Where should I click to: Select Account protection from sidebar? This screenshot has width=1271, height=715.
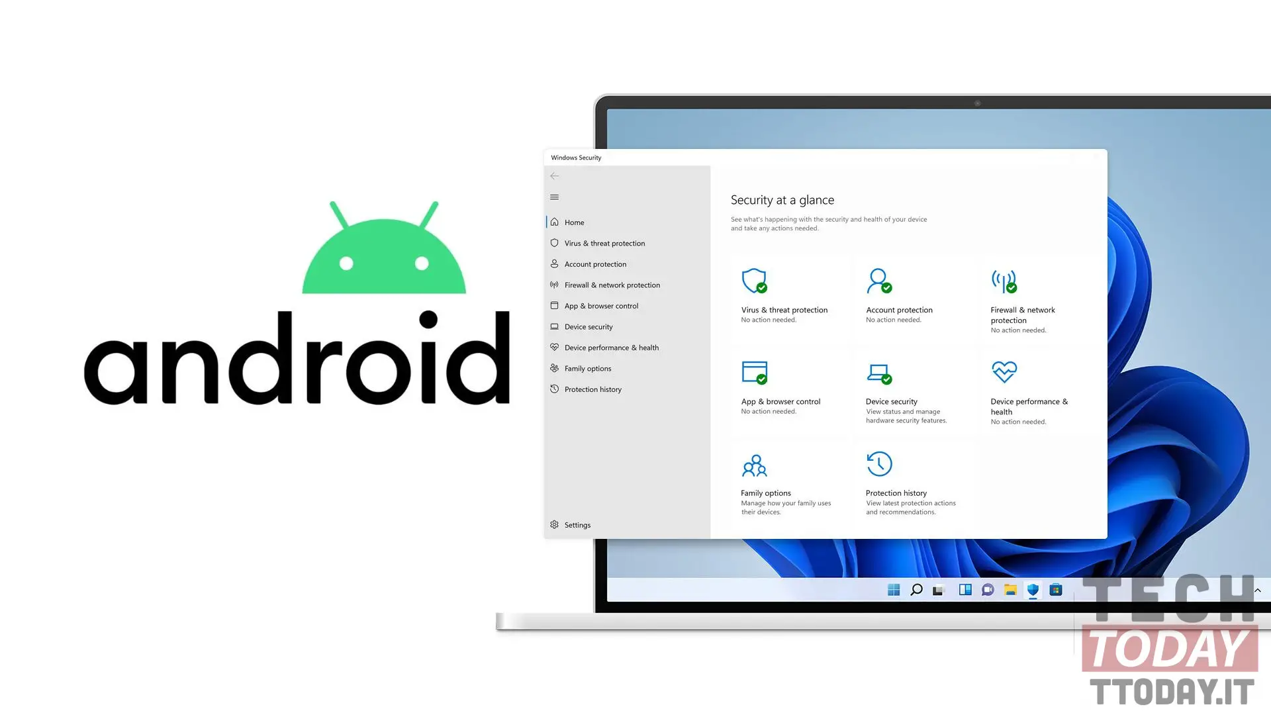(595, 263)
